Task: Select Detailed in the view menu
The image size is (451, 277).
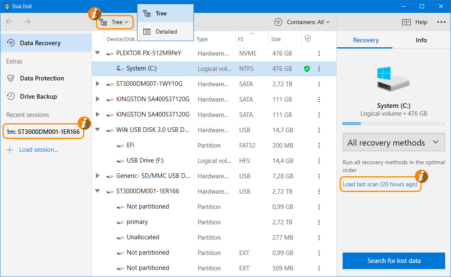Action: pos(165,32)
